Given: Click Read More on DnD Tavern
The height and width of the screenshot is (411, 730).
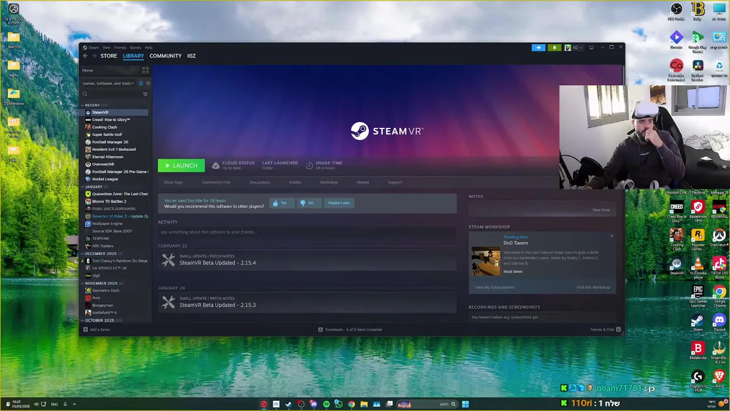Looking at the screenshot, I should pos(513,272).
